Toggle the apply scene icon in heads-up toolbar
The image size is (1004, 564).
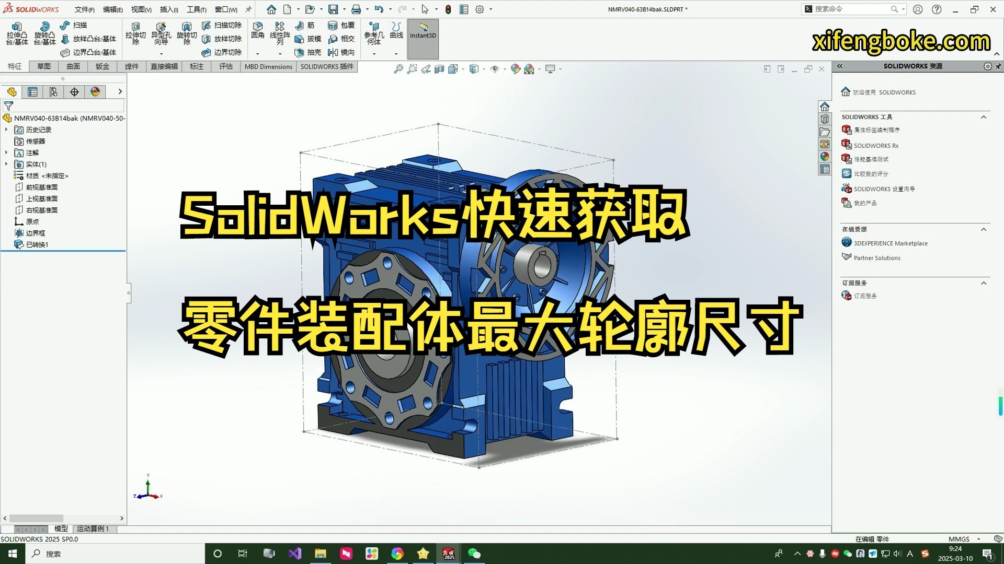click(x=529, y=68)
